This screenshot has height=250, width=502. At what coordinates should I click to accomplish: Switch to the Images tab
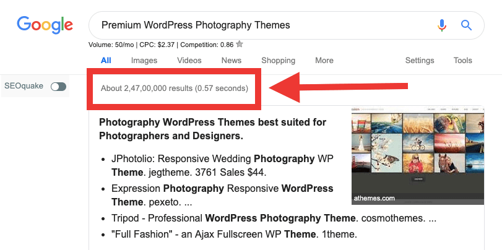coord(144,61)
